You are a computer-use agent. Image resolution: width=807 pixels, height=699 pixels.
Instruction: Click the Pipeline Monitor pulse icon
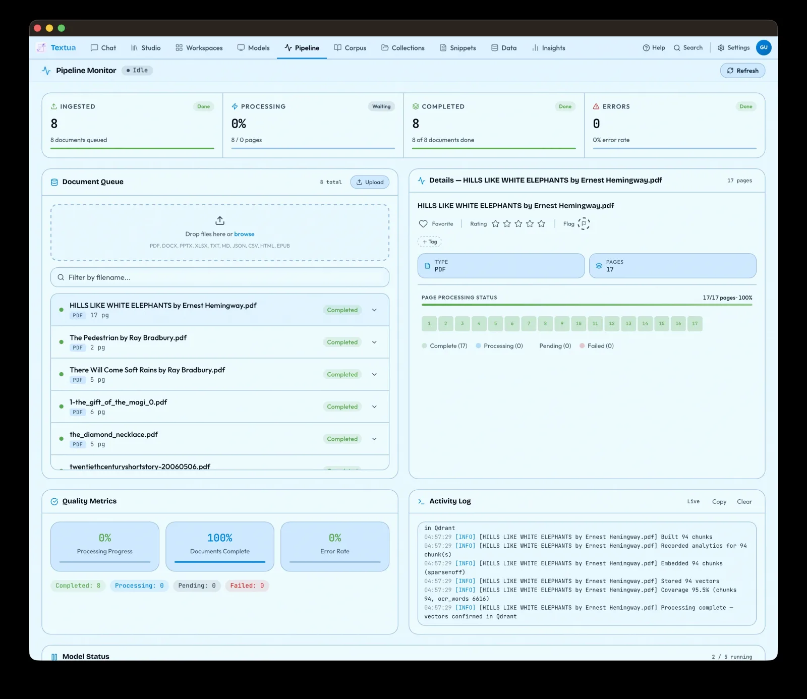(x=46, y=71)
